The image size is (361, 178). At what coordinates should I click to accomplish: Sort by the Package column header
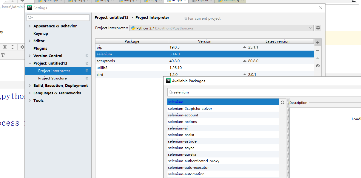tap(132, 41)
